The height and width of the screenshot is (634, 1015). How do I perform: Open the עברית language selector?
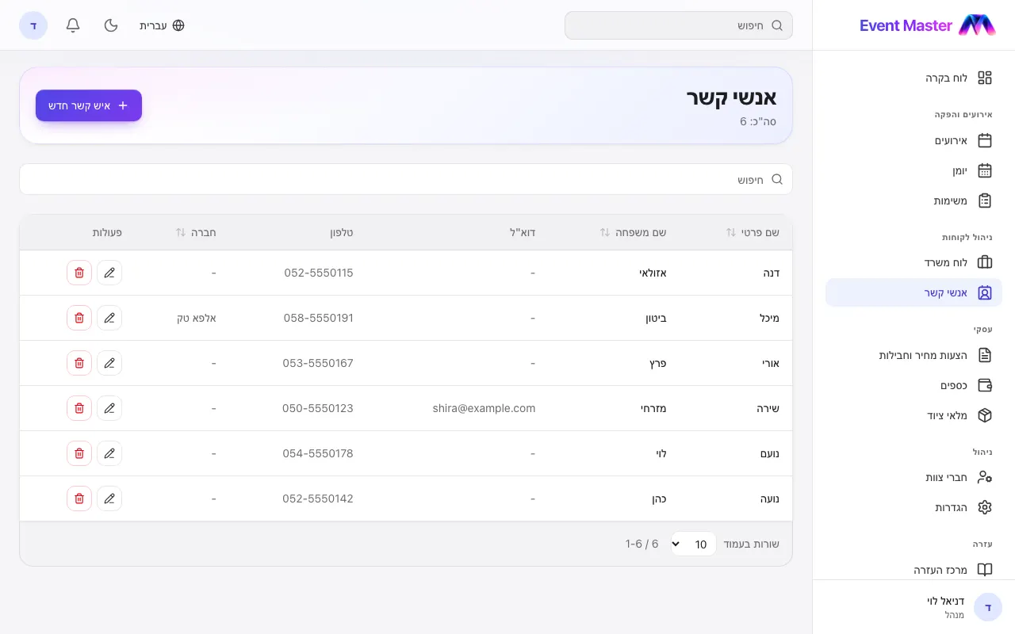[x=162, y=25]
